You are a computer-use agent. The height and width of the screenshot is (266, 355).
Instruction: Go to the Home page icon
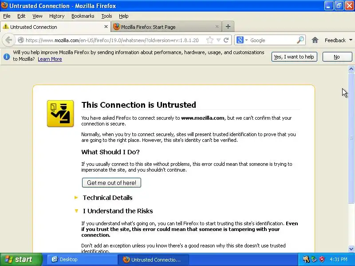click(x=315, y=40)
